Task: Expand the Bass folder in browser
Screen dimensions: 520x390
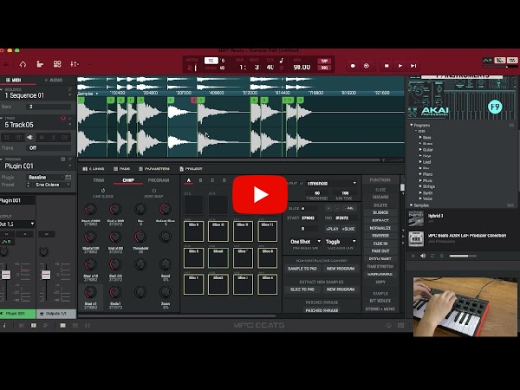Action: coord(420,137)
